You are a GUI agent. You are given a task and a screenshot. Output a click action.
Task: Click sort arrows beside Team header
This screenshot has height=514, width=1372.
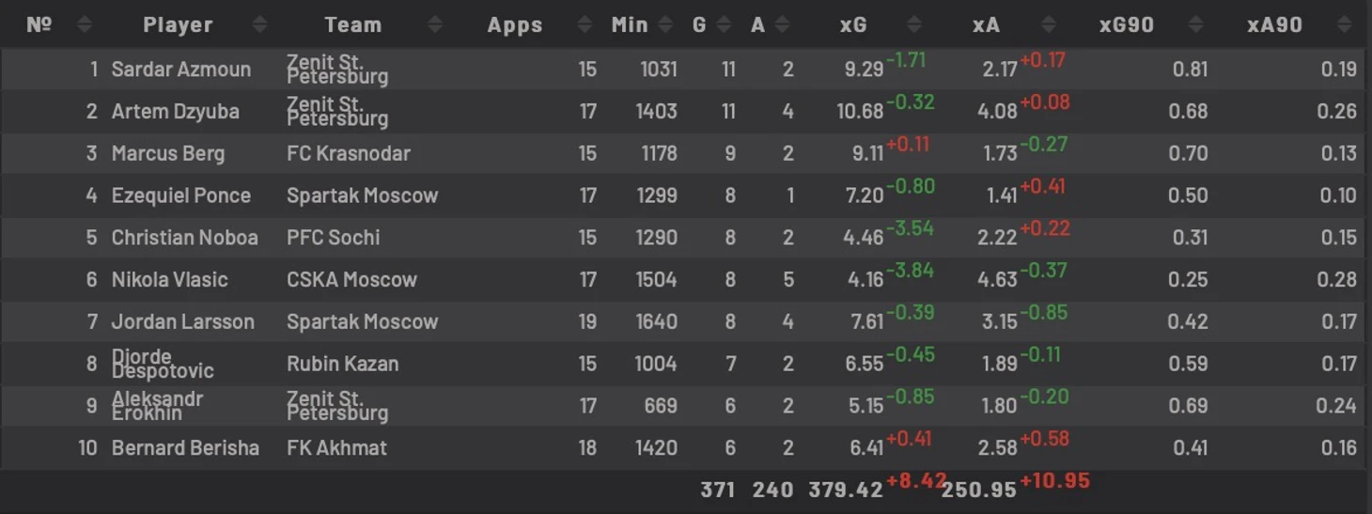(434, 25)
